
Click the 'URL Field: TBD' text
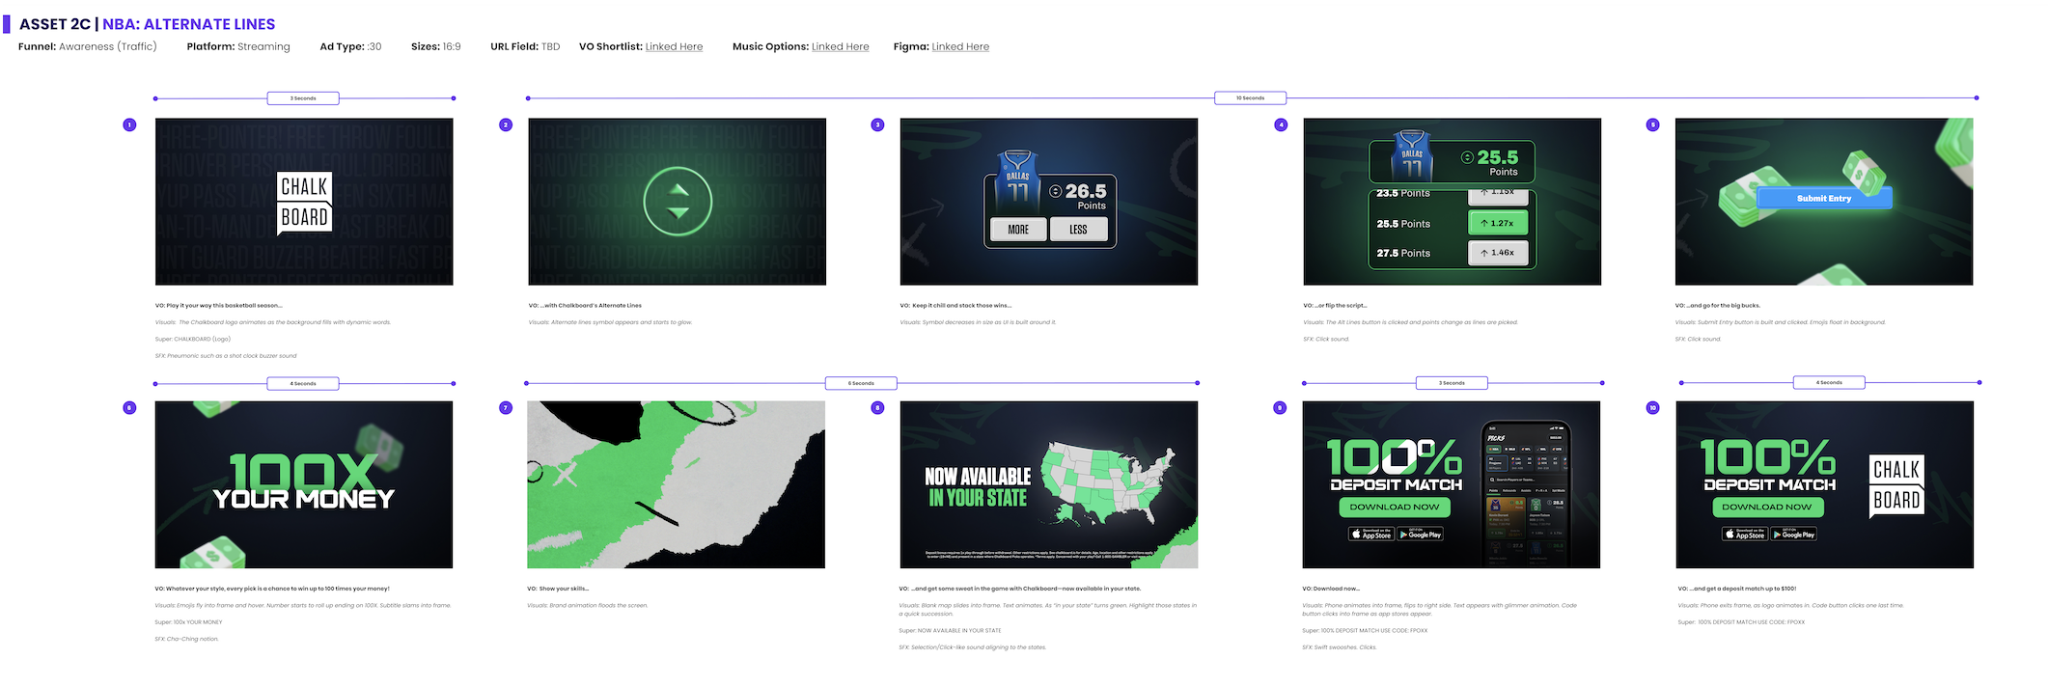[x=525, y=46]
